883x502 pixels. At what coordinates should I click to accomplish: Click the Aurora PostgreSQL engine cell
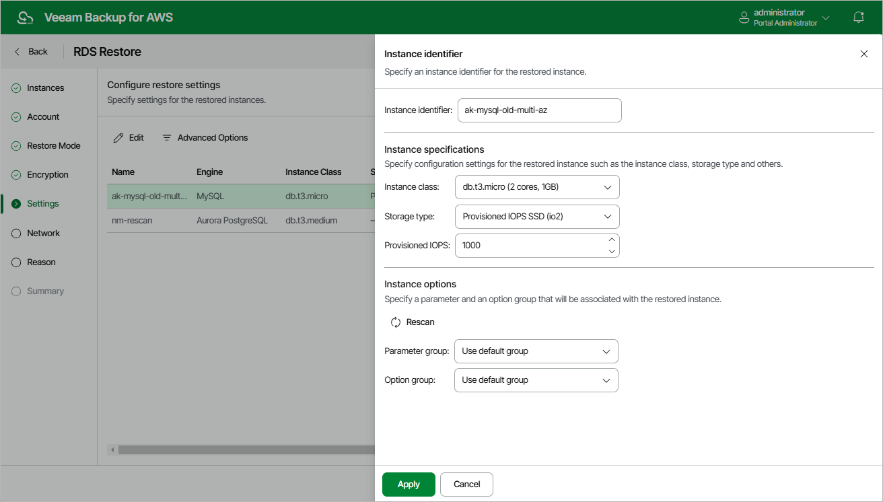pos(232,221)
